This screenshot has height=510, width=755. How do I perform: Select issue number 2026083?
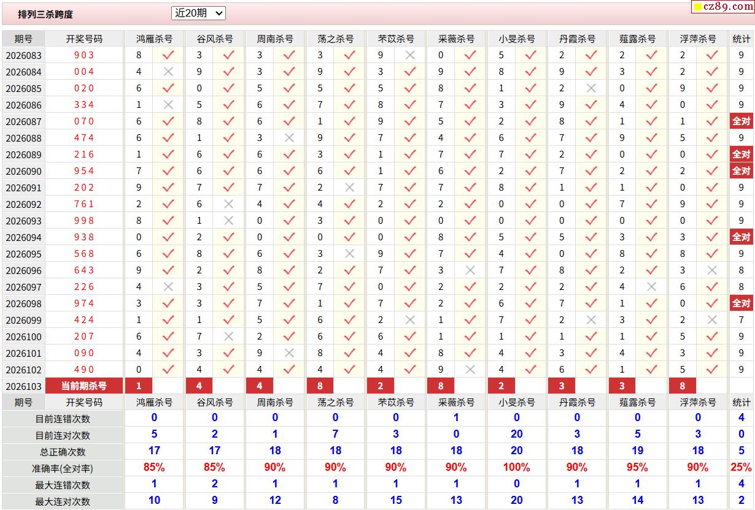click(23, 55)
